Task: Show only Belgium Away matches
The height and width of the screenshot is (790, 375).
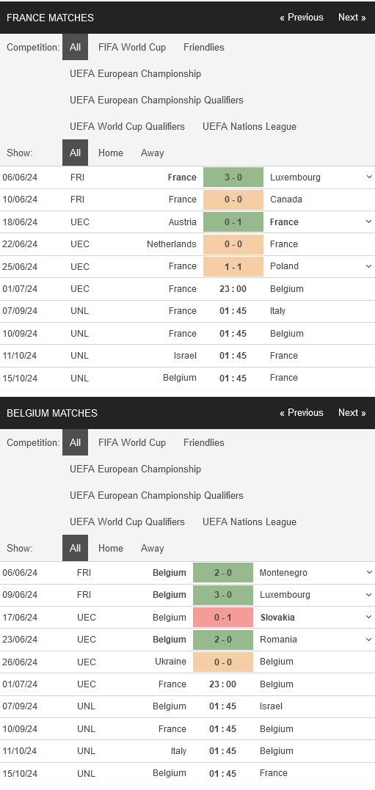Action: (x=152, y=548)
